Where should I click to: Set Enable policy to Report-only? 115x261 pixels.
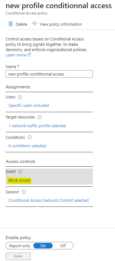tap(20, 246)
